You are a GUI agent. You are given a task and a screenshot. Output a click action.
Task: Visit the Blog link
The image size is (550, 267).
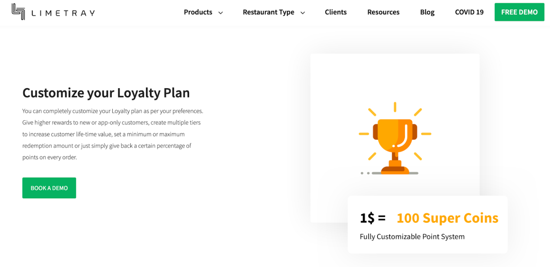(427, 12)
